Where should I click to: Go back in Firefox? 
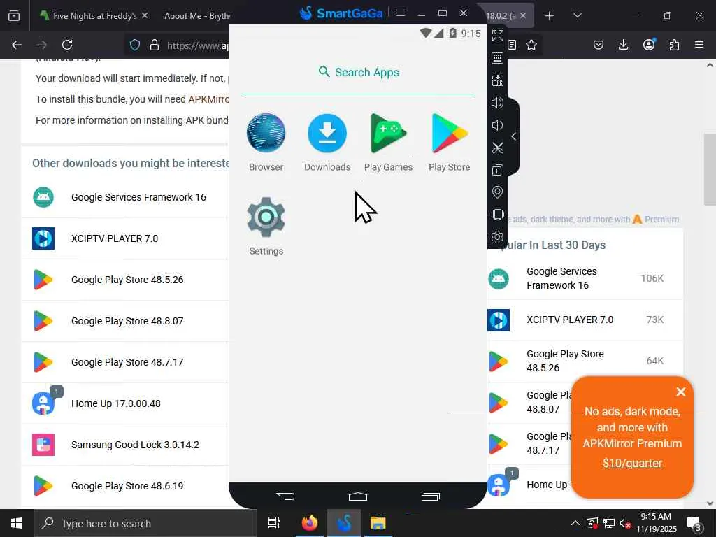tap(17, 45)
